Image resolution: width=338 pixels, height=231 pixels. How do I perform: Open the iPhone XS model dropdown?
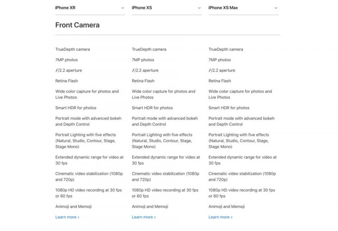coord(166,8)
